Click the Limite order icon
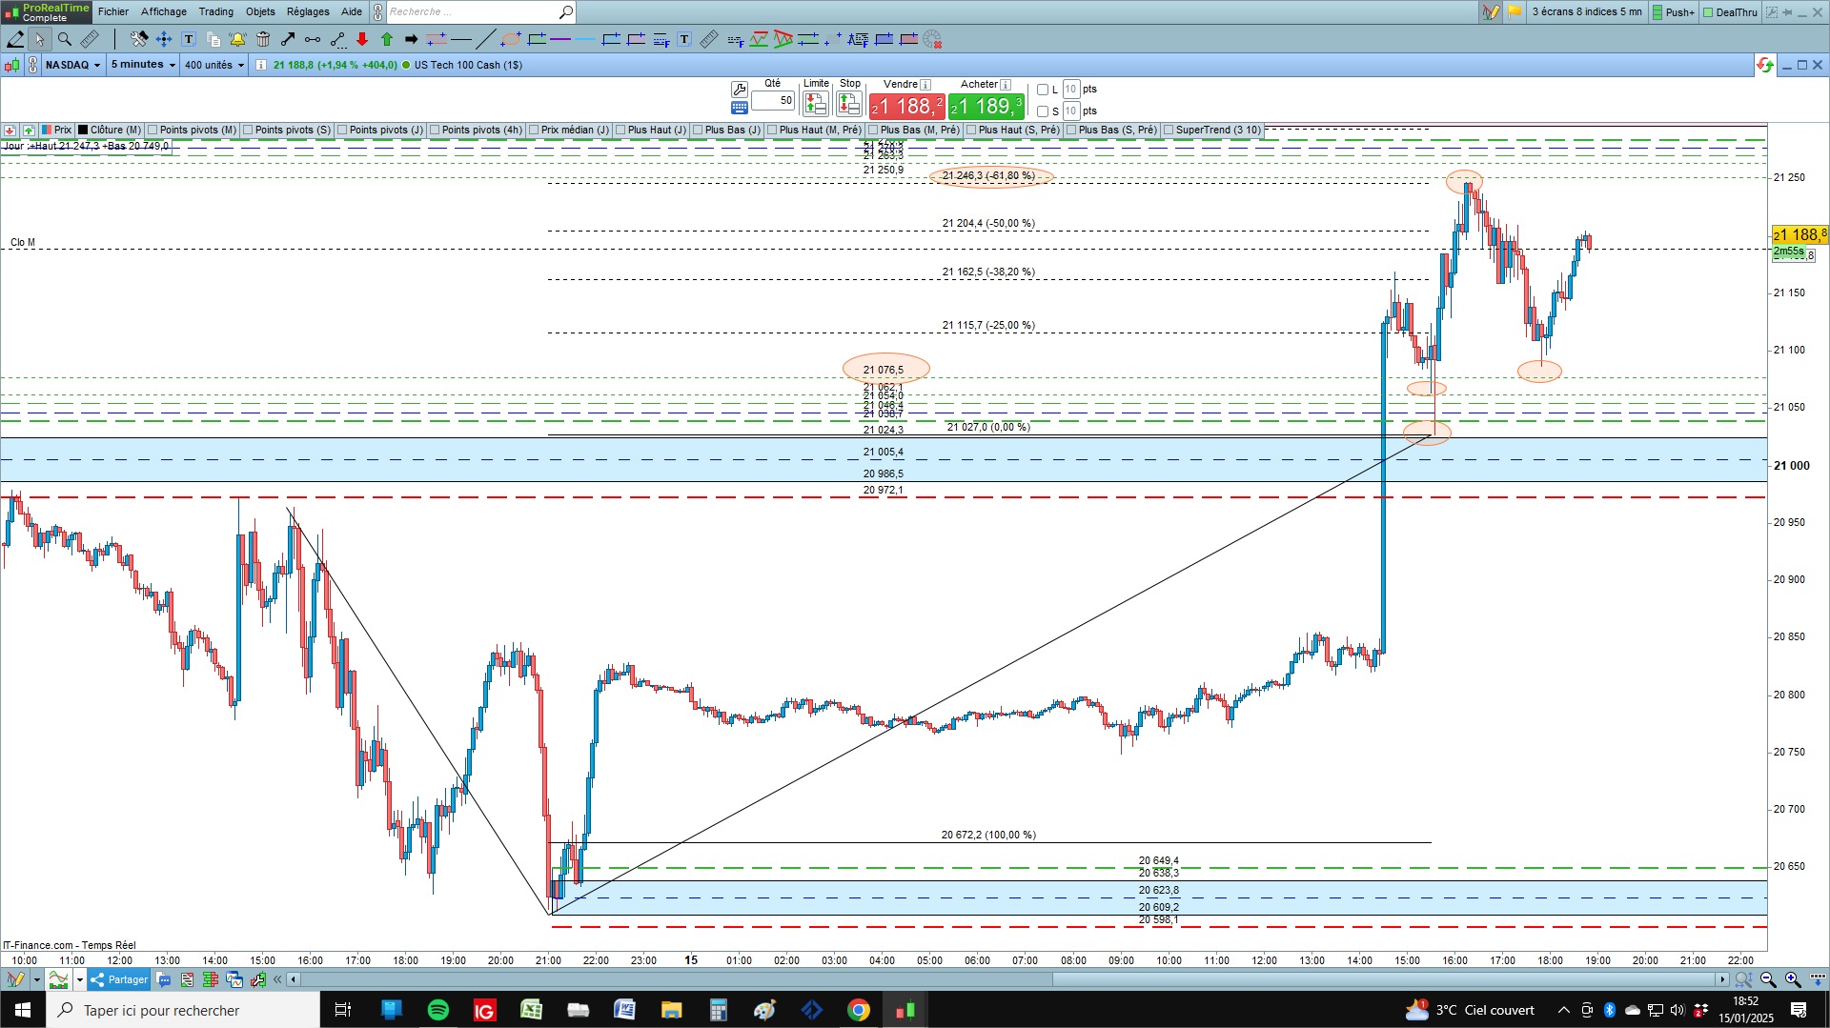This screenshot has height=1028, width=1830. (x=816, y=104)
